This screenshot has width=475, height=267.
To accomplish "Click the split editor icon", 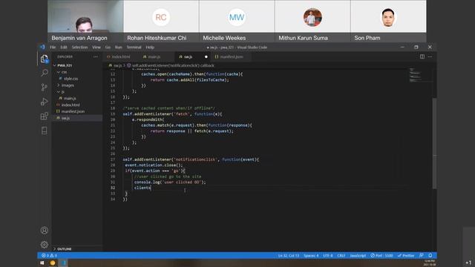I will (x=422, y=56).
